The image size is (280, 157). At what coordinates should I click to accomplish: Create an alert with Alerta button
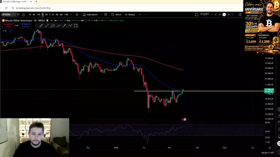coord(117,15)
